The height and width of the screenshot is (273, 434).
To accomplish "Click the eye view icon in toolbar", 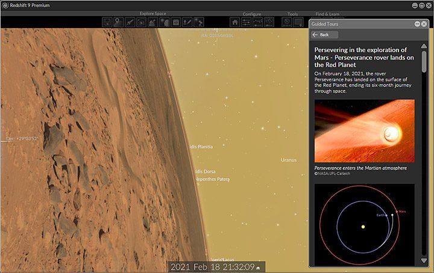I will (141, 22).
